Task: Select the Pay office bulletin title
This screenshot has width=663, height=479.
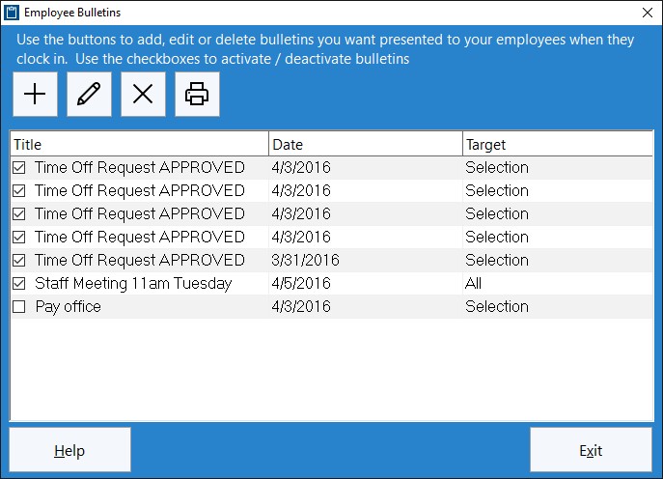Action: coord(69,307)
